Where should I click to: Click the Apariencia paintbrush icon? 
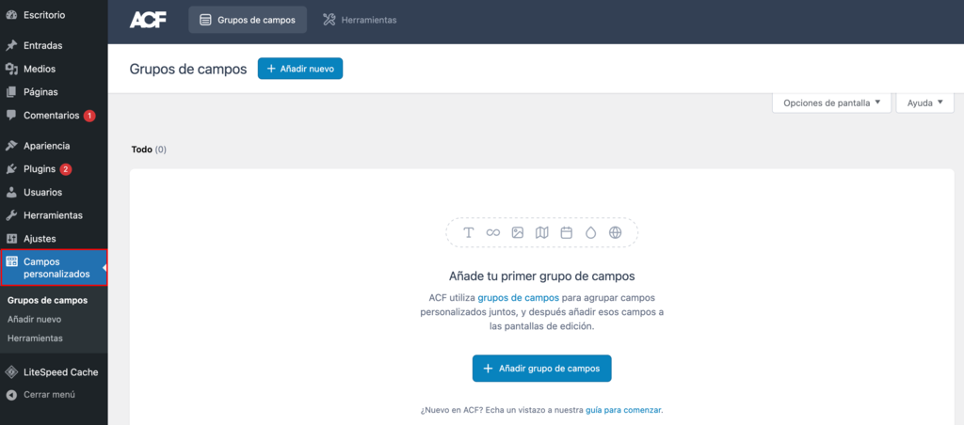10,146
